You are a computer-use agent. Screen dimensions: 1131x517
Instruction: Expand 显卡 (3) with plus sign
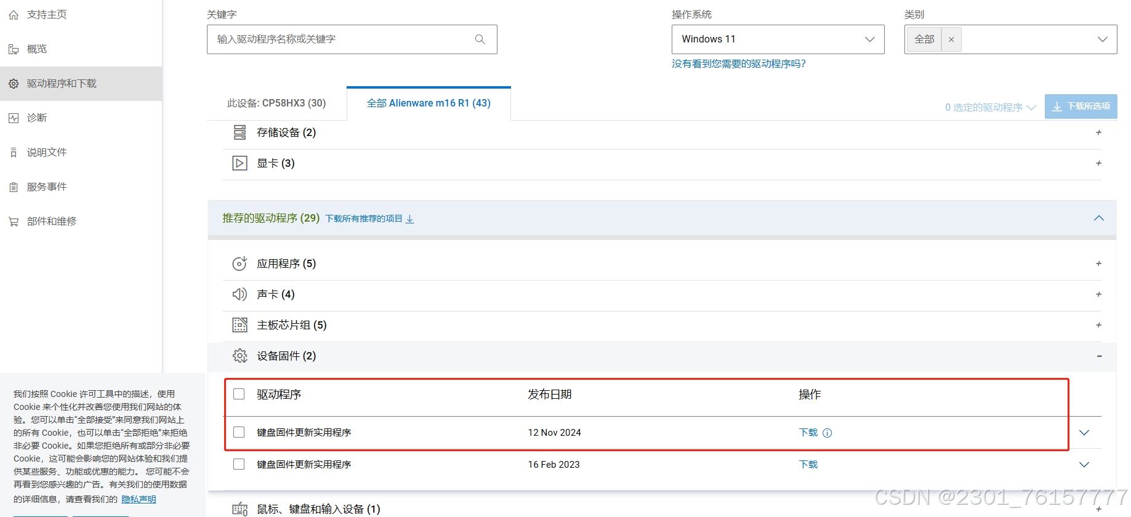pyautogui.click(x=1098, y=164)
